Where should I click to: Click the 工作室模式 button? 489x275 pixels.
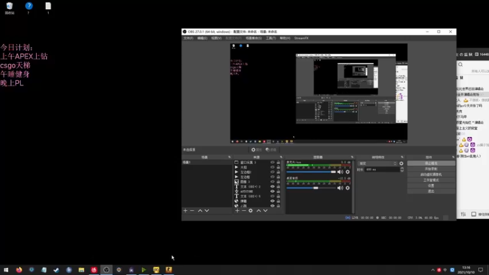click(431, 180)
